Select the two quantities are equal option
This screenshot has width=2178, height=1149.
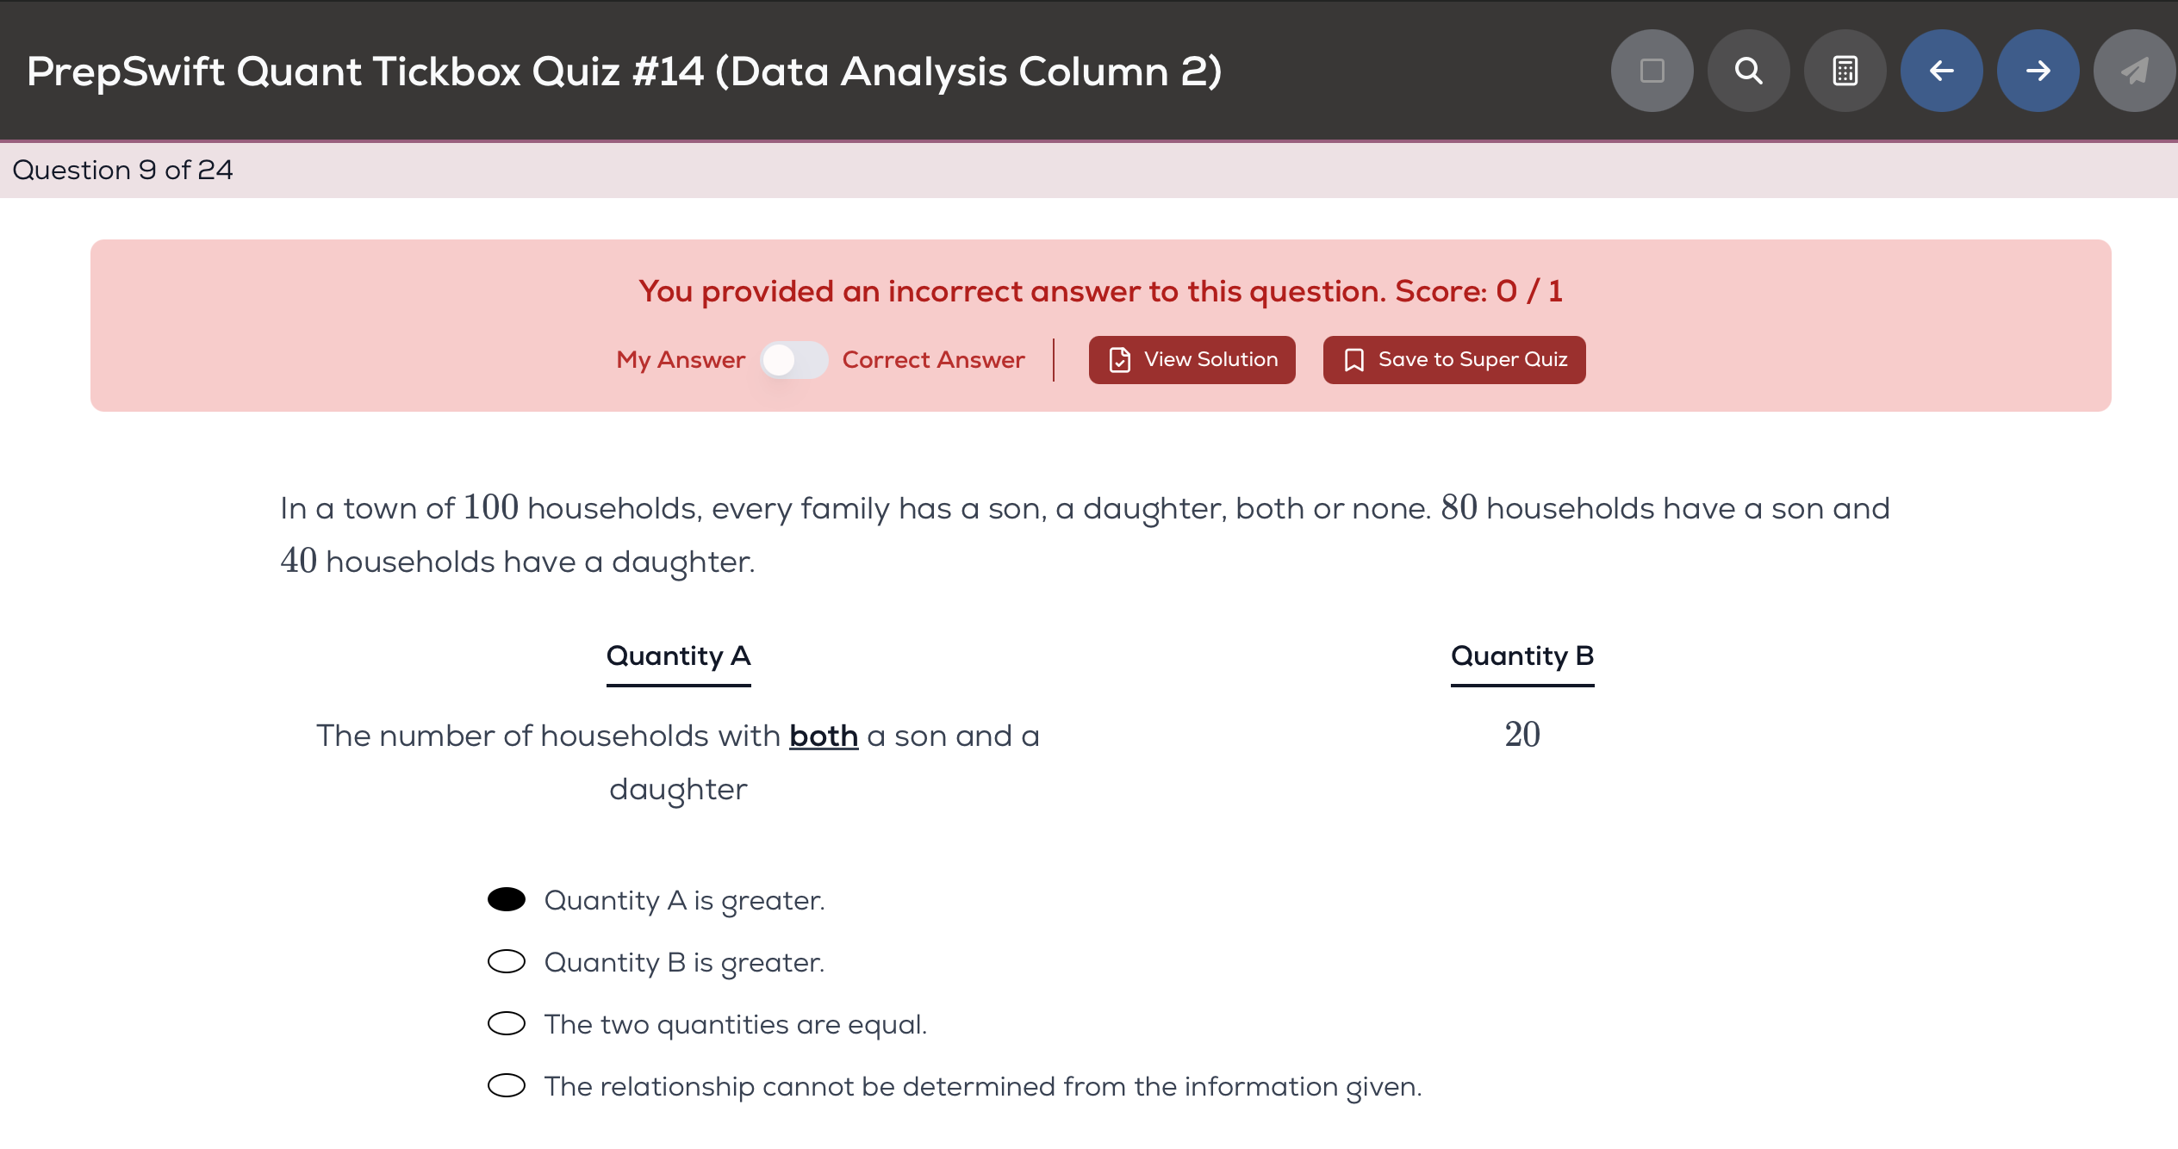click(507, 1024)
